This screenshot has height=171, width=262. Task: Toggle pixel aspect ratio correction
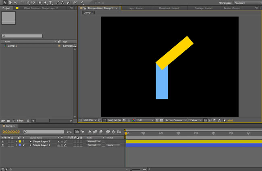pyautogui.click(x=205, y=120)
